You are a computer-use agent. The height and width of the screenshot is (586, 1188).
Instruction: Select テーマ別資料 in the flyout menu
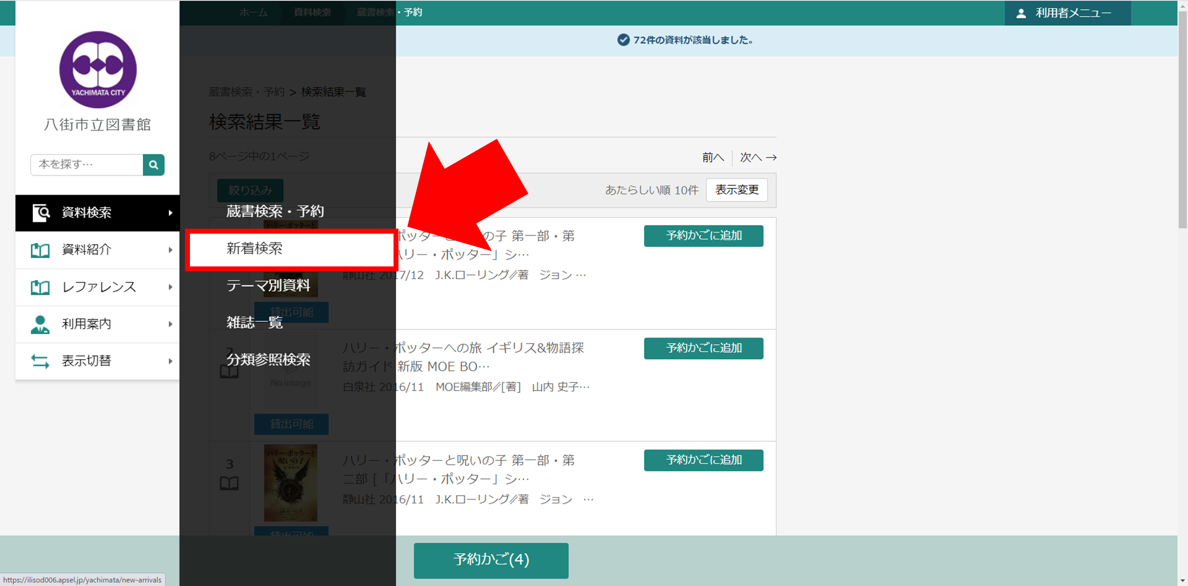[x=268, y=286]
